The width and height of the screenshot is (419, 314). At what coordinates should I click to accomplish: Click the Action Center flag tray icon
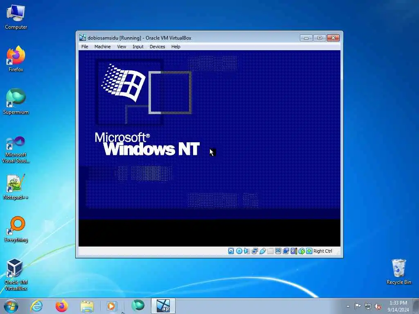tap(358, 306)
